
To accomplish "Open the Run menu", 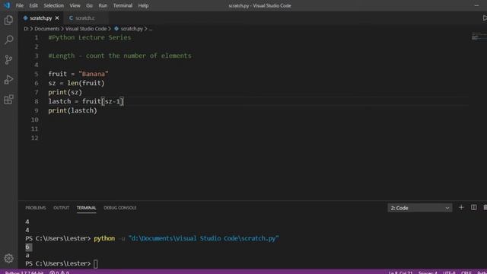I will 103,5.
